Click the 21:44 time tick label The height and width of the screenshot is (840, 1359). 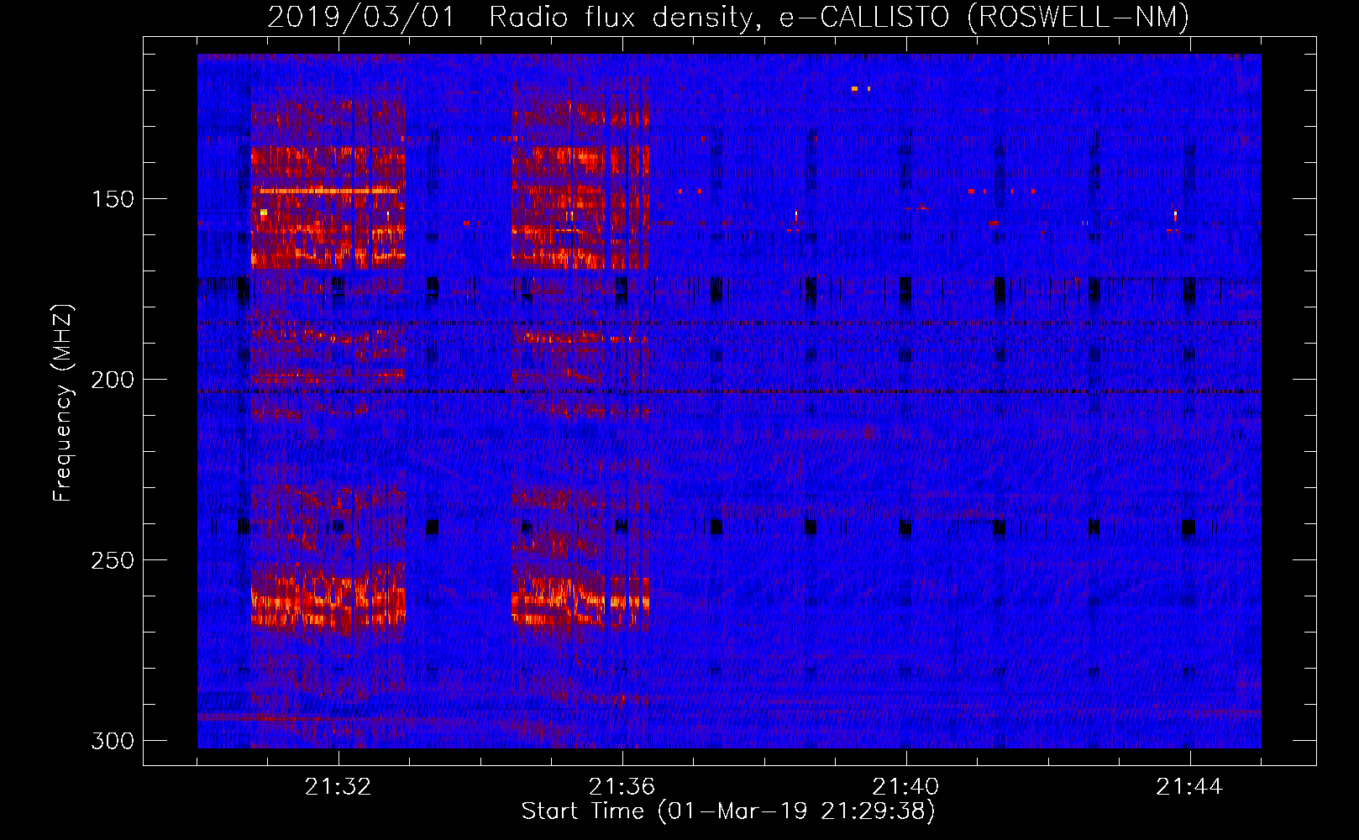tap(1190, 787)
